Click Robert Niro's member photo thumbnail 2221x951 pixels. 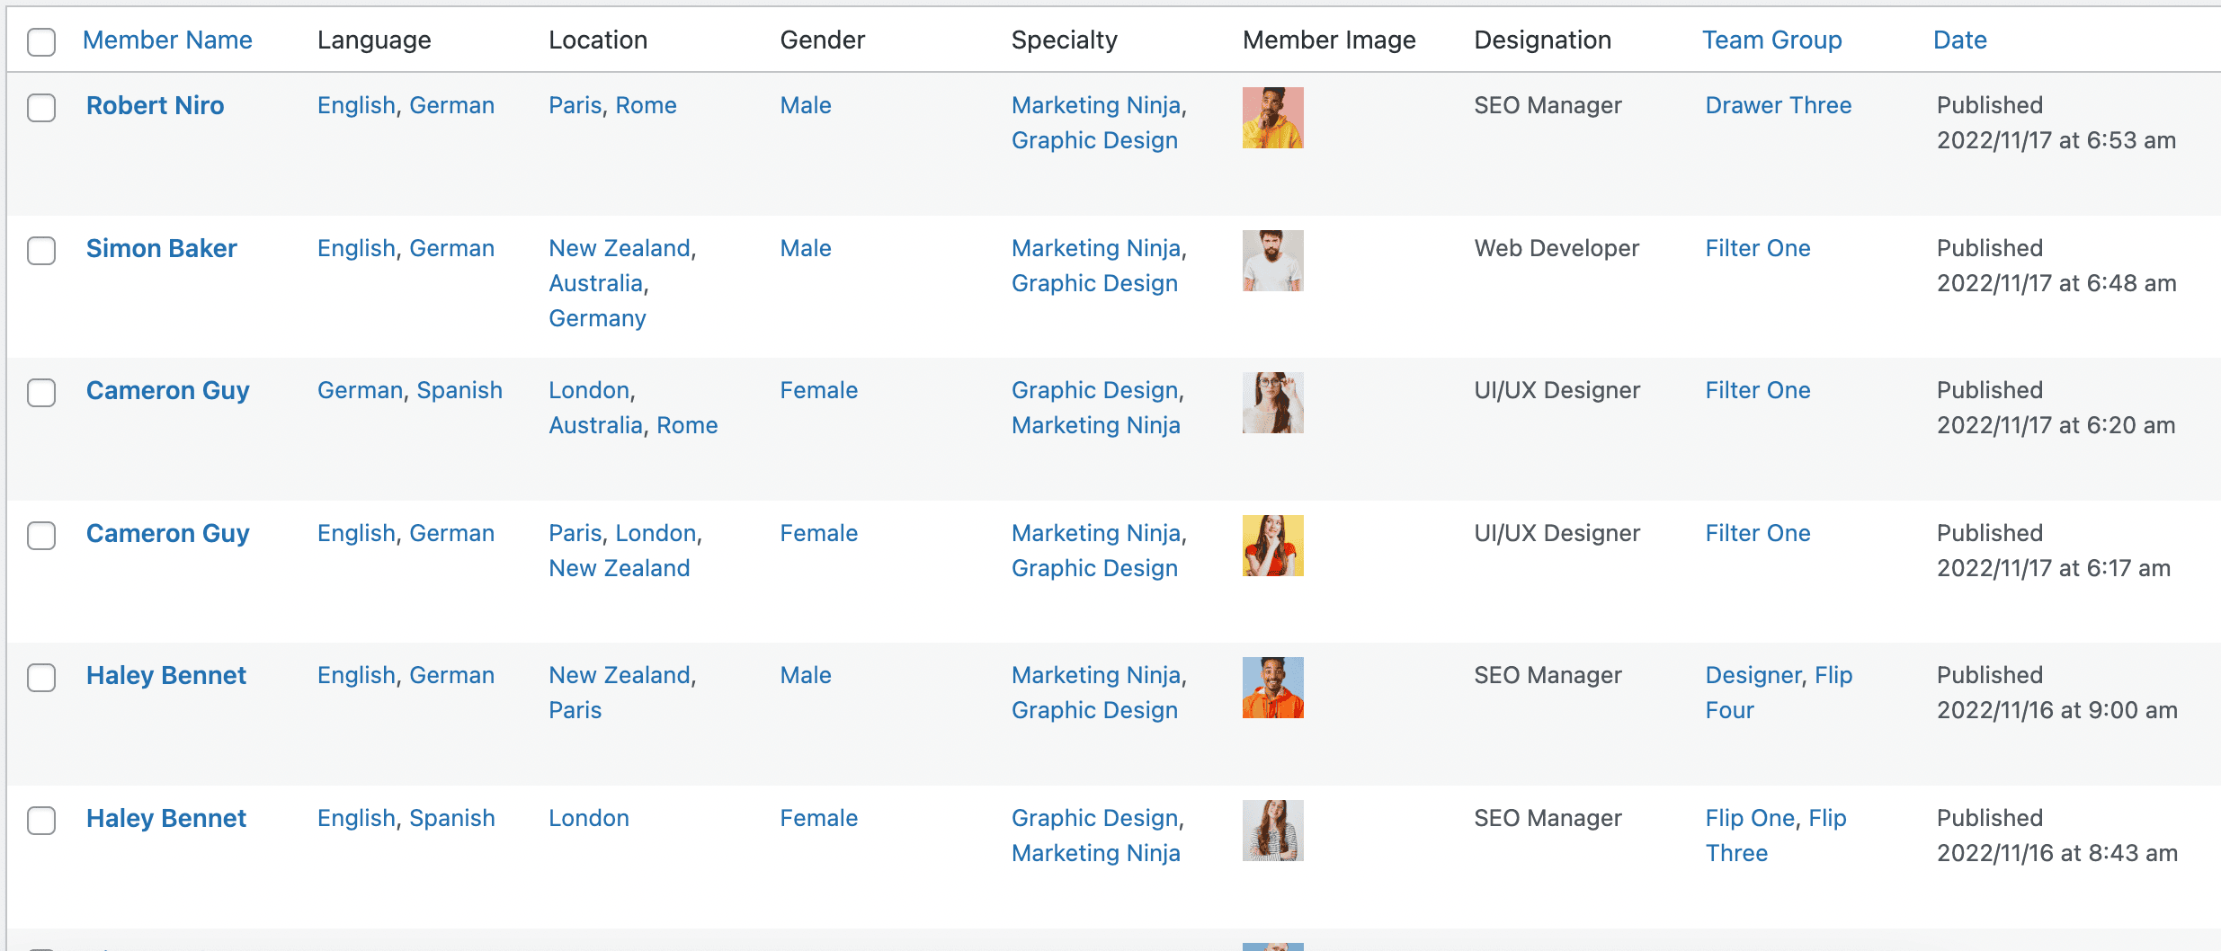(1272, 118)
